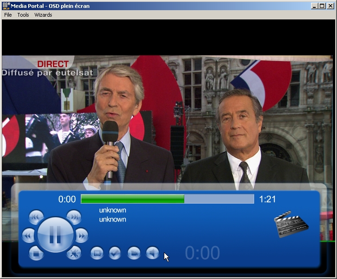Skip to next item in OSD
This screenshot has width=337, height=279.
click(74, 217)
